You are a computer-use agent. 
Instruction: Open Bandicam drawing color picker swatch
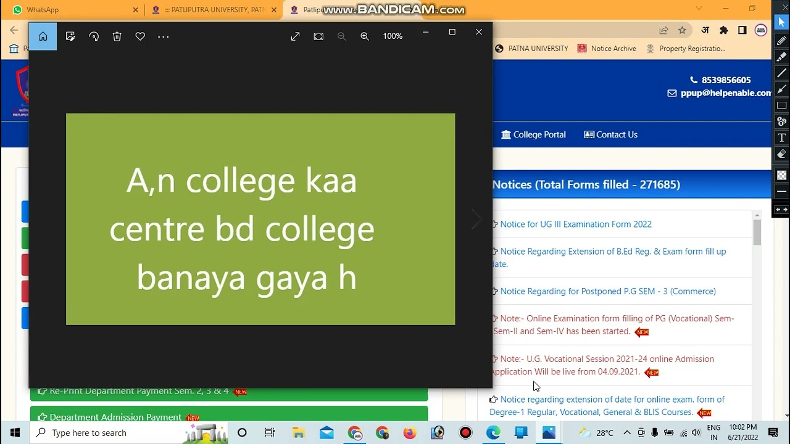pyautogui.click(x=781, y=176)
